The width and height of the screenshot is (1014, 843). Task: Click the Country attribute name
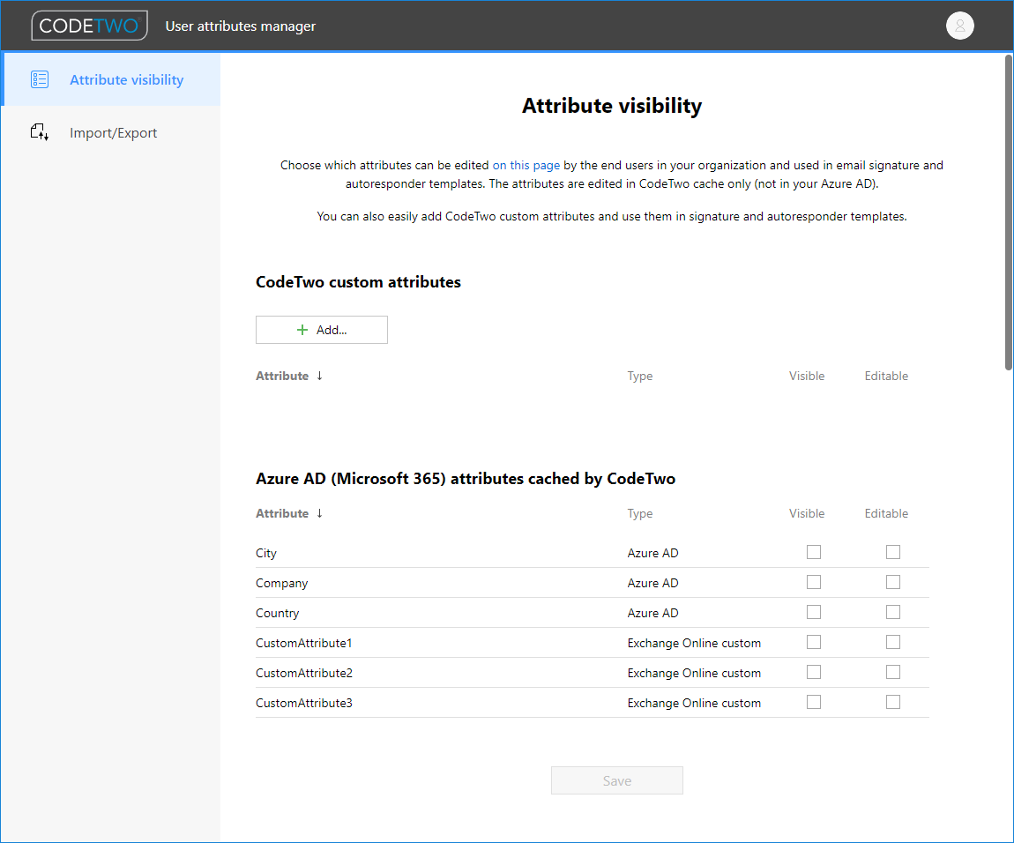point(277,613)
